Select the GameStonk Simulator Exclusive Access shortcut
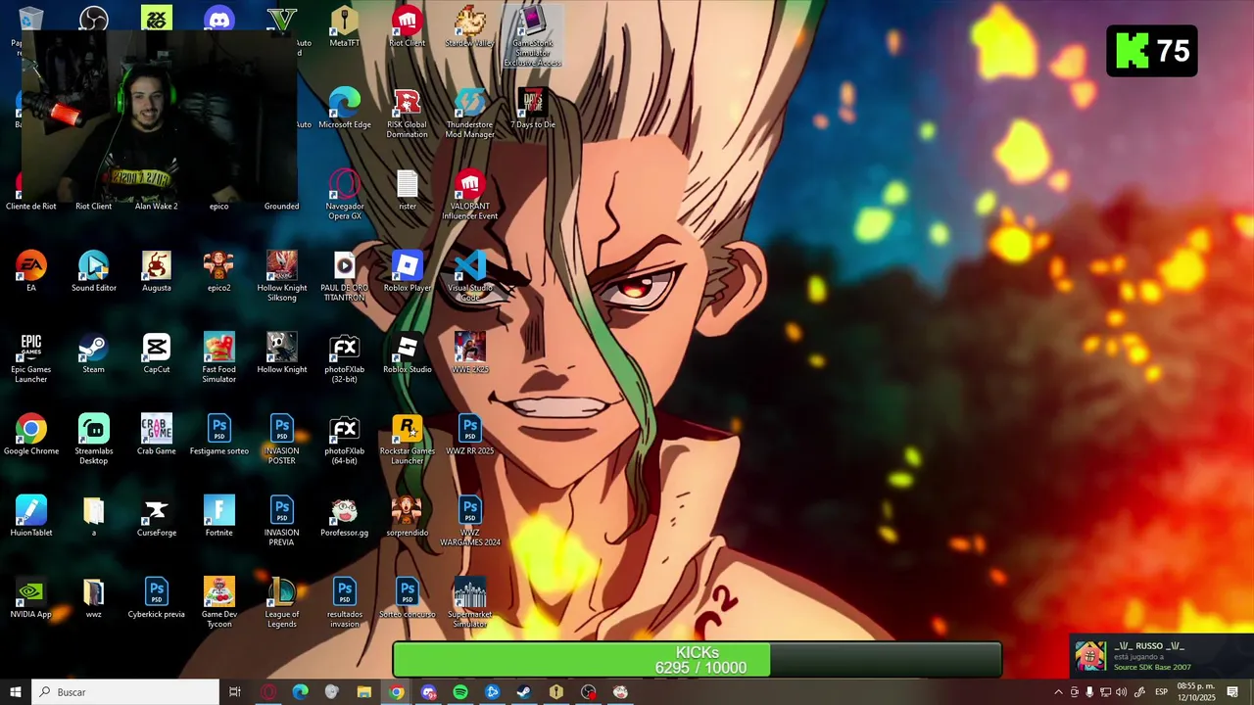The width and height of the screenshot is (1254, 705). [x=532, y=37]
